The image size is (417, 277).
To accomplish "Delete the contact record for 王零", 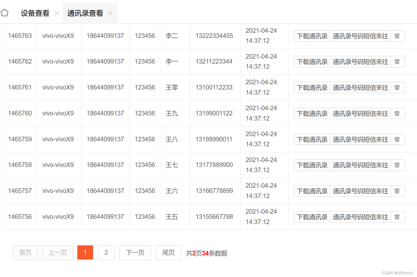I will coord(397,88).
